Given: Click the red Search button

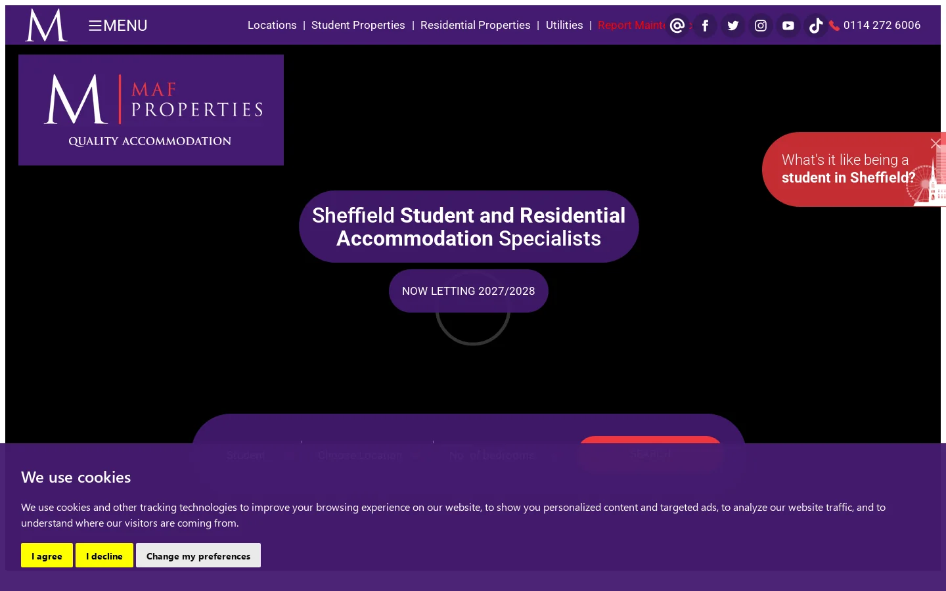Looking at the screenshot, I should (x=650, y=454).
